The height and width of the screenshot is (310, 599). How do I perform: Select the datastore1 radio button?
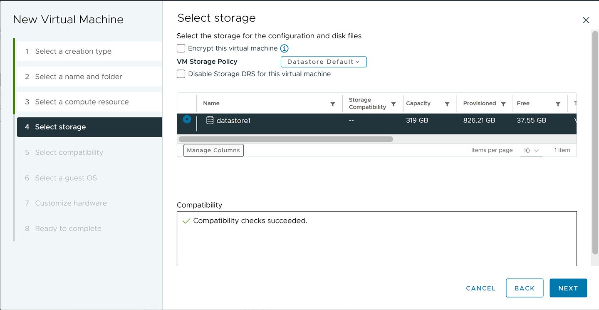coord(187,119)
